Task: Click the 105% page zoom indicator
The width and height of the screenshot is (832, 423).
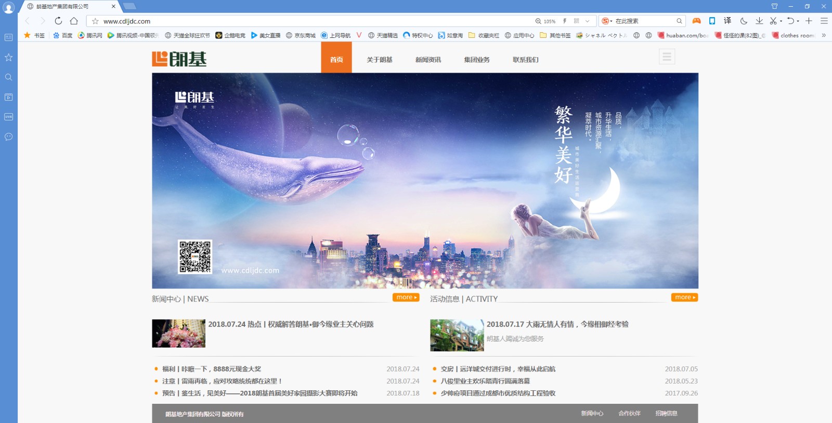Action: pos(545,21)
